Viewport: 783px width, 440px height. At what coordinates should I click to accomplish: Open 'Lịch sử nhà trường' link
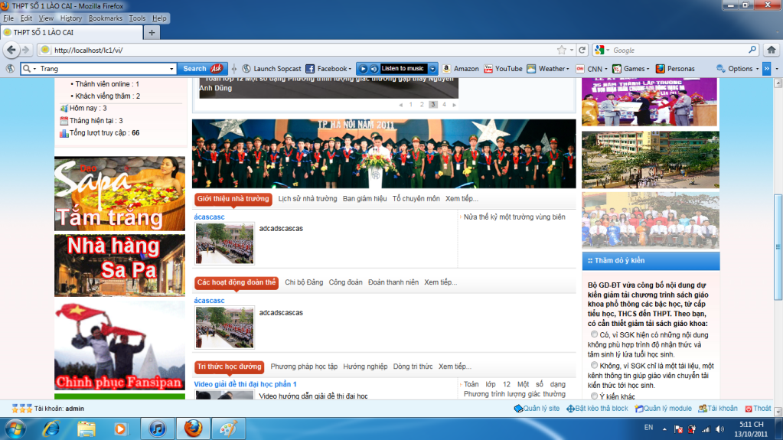pyautogui.click(x=308, y=199)
